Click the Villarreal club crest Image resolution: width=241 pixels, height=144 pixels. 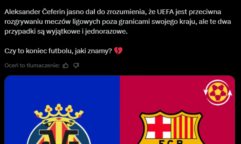click(59, 124)
